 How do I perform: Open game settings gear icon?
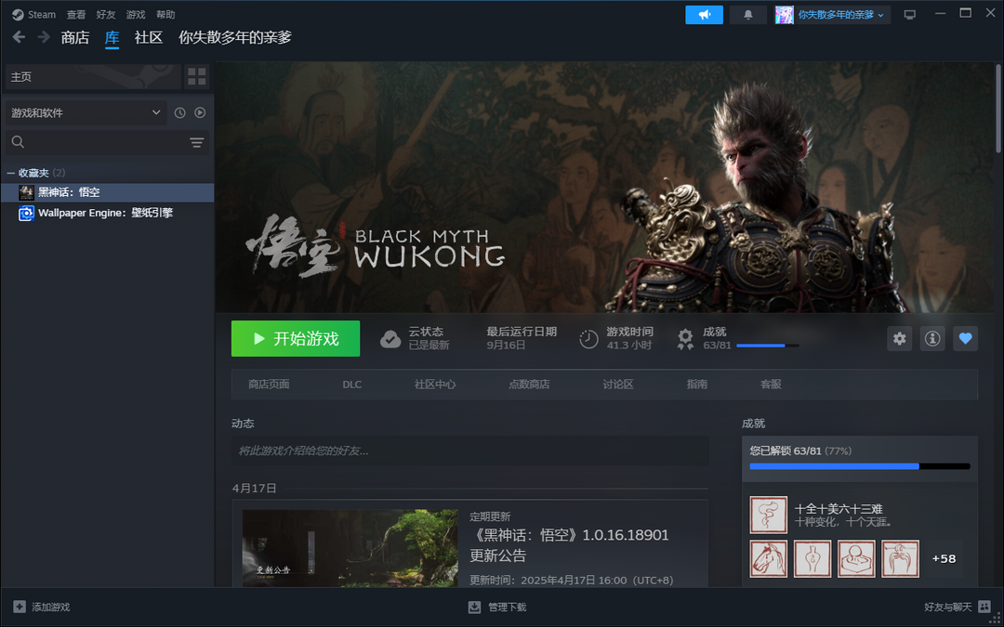tap(900, 338)
